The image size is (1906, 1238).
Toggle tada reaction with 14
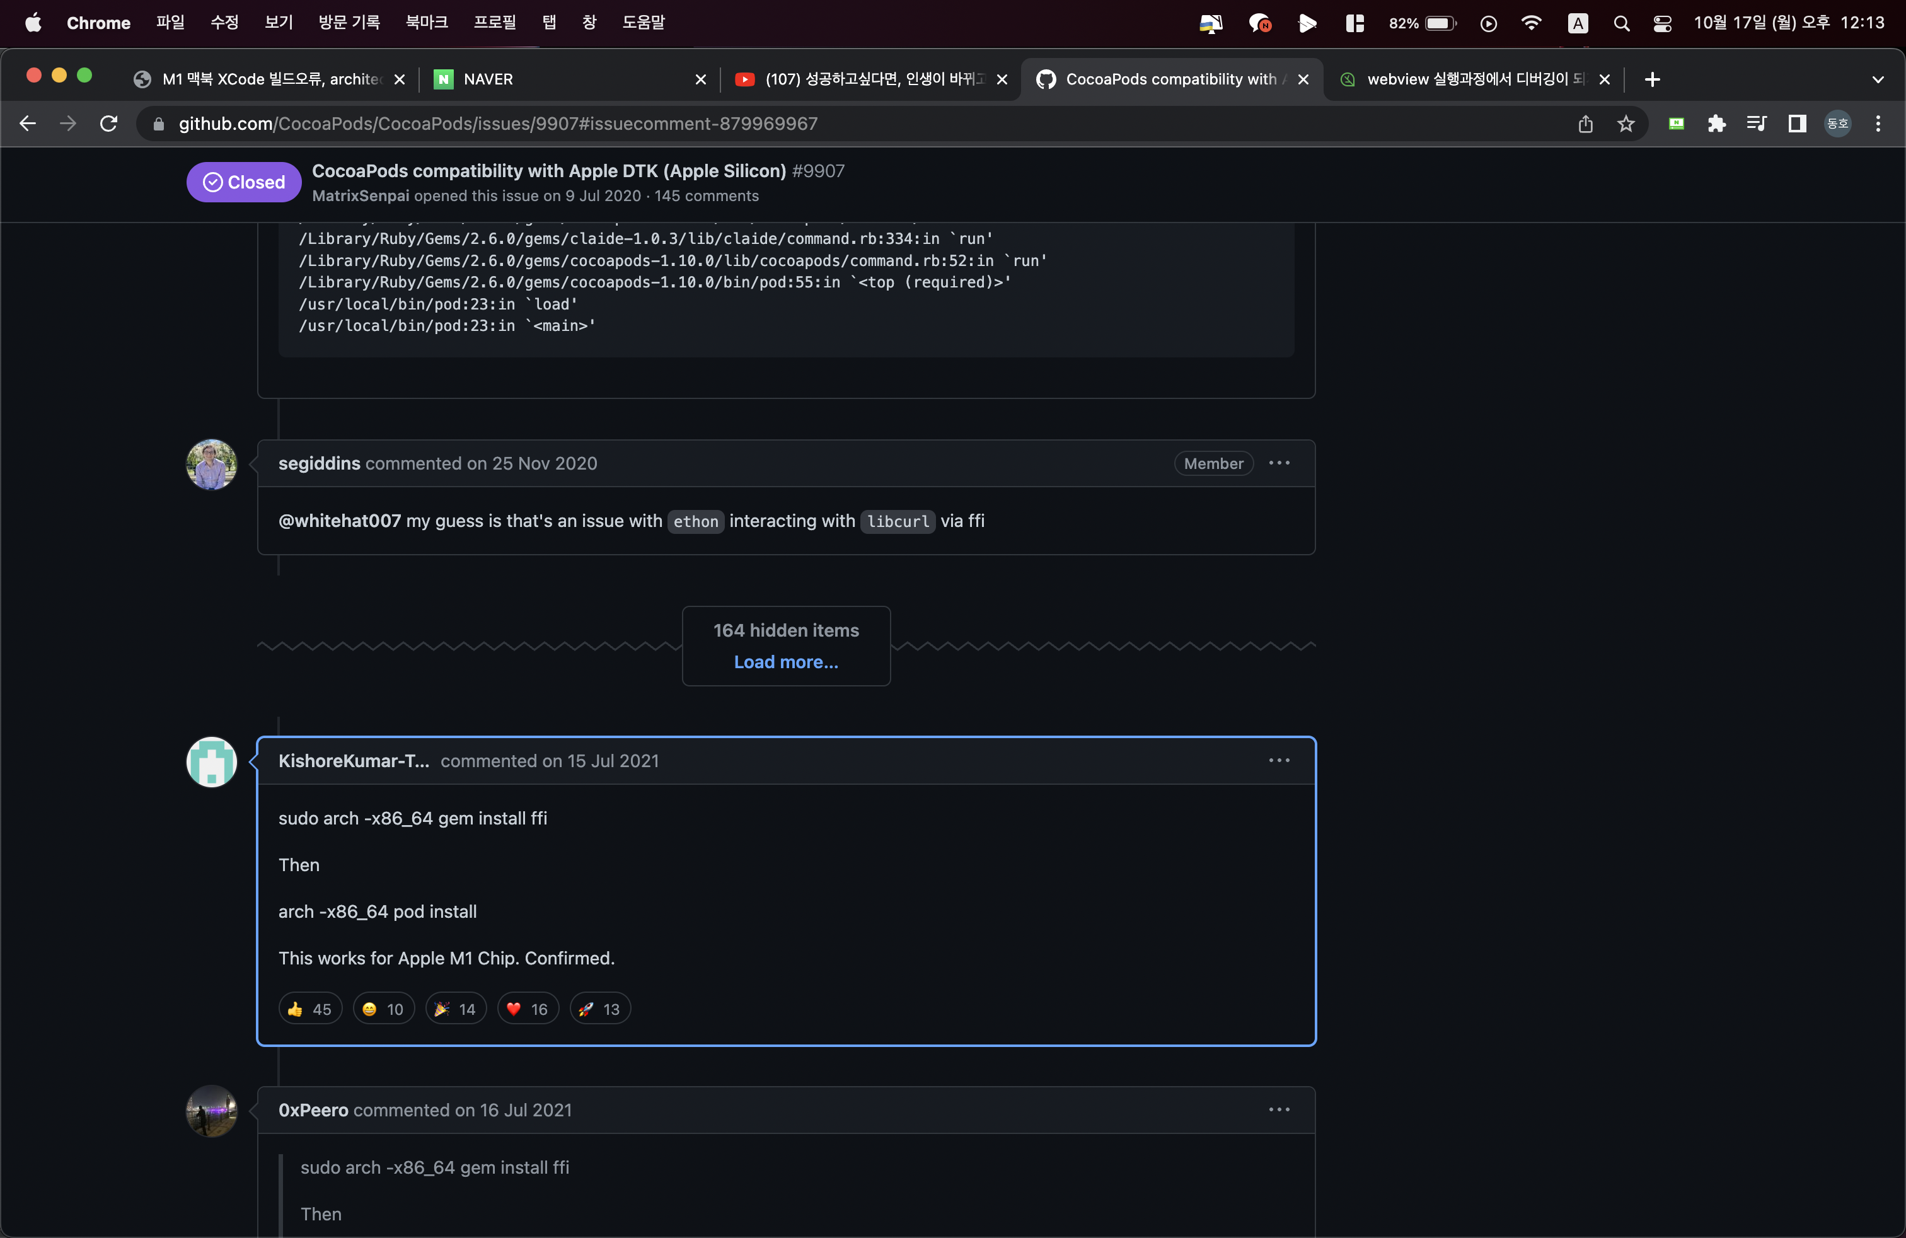(456, 1008)
